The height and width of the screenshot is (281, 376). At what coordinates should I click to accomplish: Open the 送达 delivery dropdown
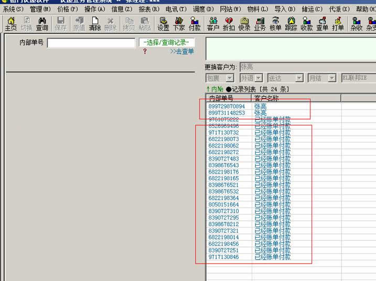(299, 78)
